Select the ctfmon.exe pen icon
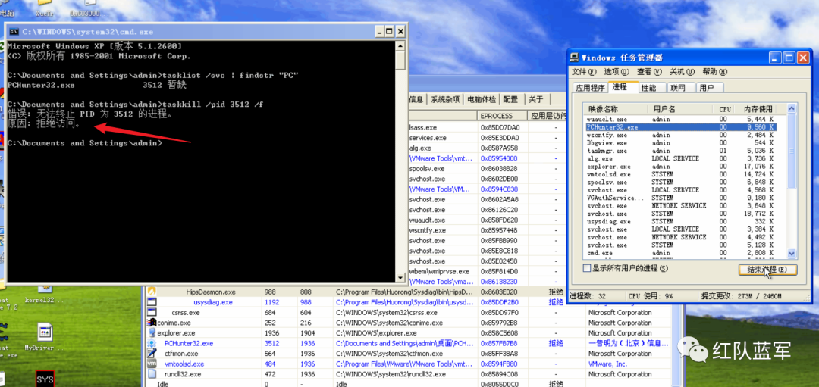The width and height of the screenshot is (819, 387). [152, 354]
